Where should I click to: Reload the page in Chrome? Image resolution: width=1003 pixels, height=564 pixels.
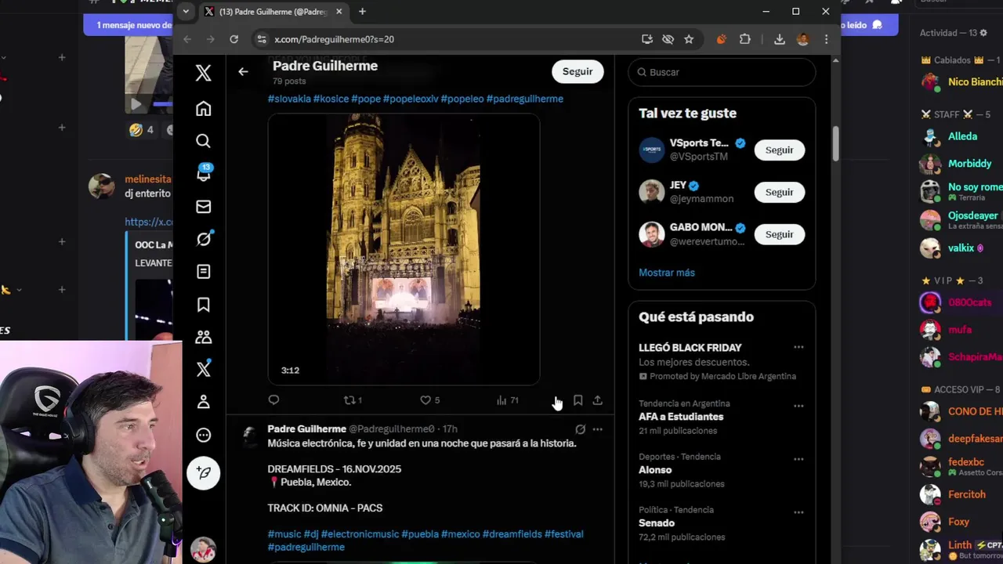[x=234, y=39]
